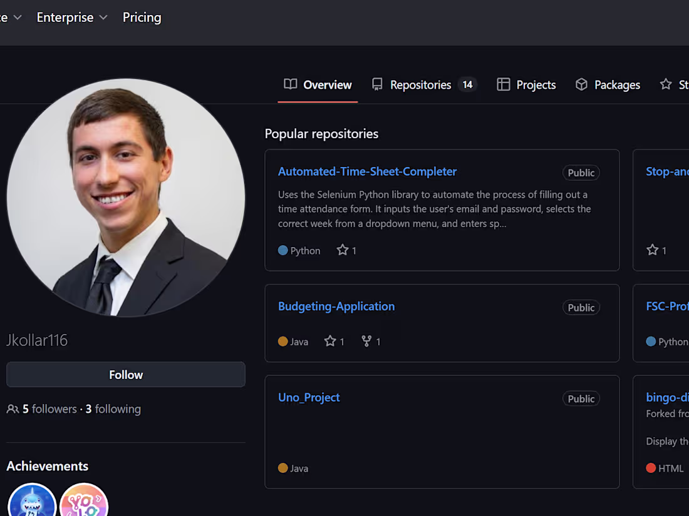Screen dimensions: 689x516
Task: Click the Repositories repo icon
Action: tap(377, 84)
